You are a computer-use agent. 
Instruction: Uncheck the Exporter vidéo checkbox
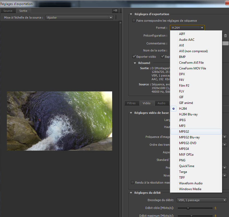[134, 57]
